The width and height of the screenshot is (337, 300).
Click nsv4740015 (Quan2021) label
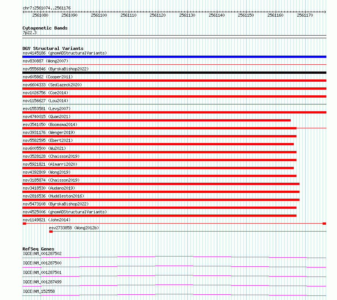(47, 117)
